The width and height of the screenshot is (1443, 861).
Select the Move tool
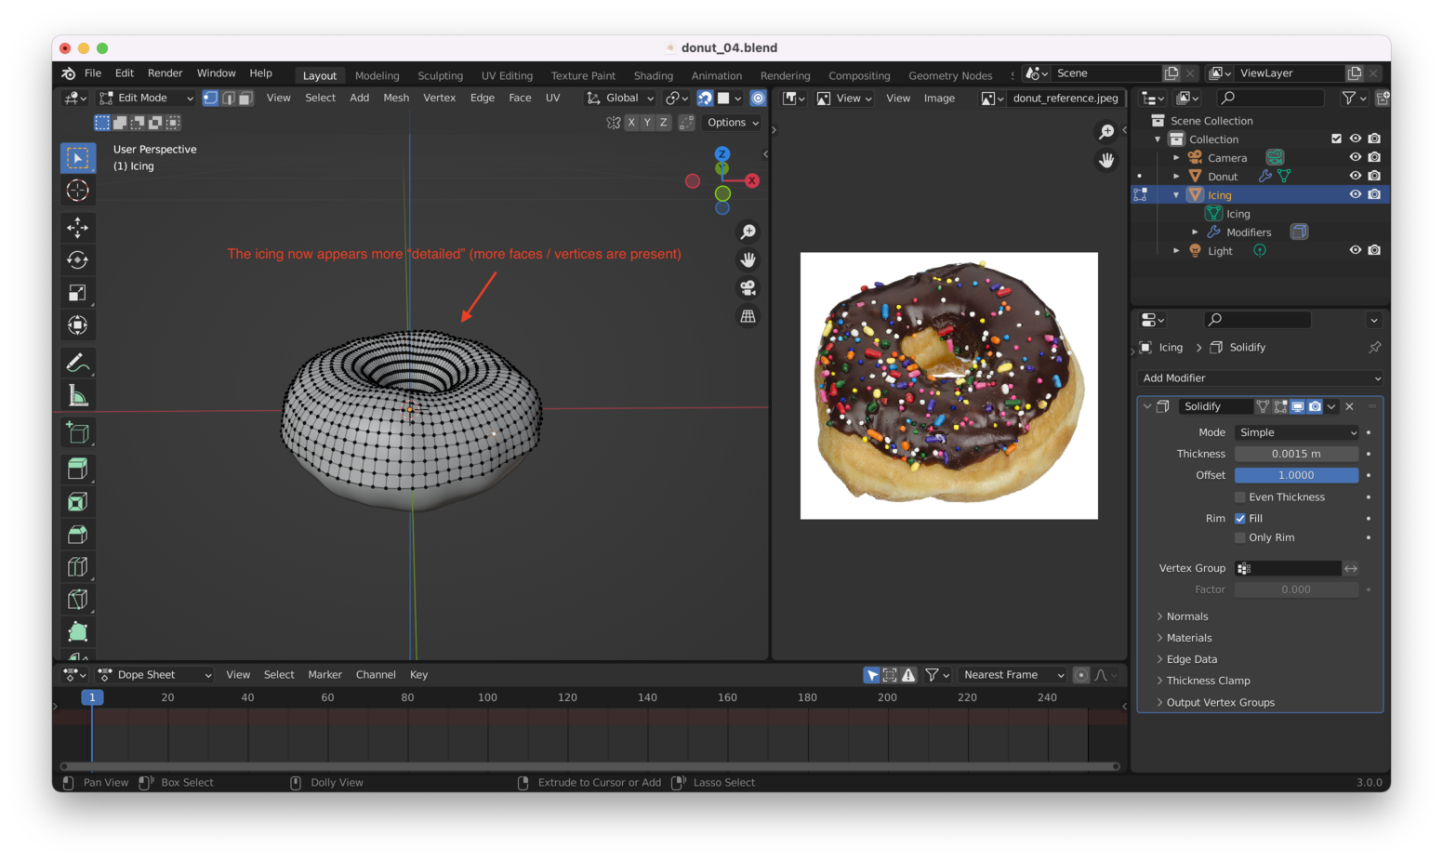pos(78,227)
